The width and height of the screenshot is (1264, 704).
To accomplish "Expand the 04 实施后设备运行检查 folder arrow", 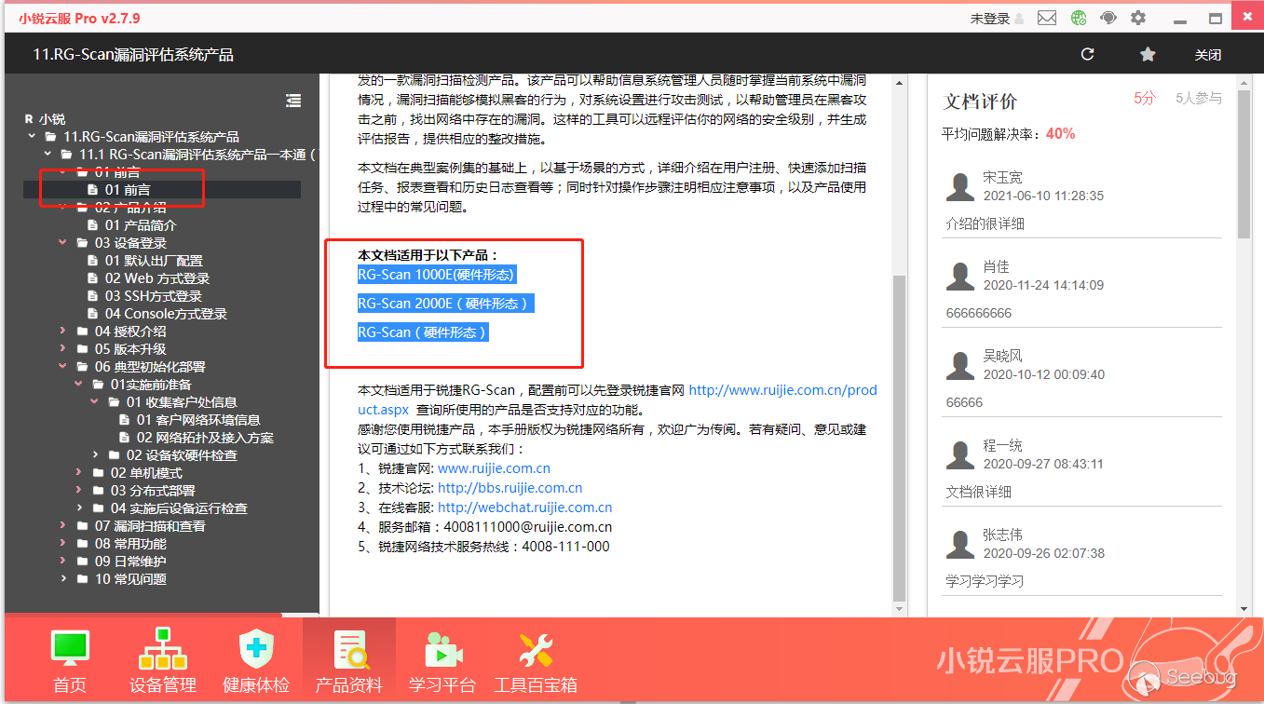I will pyautogui.click(x=79, y=508).
